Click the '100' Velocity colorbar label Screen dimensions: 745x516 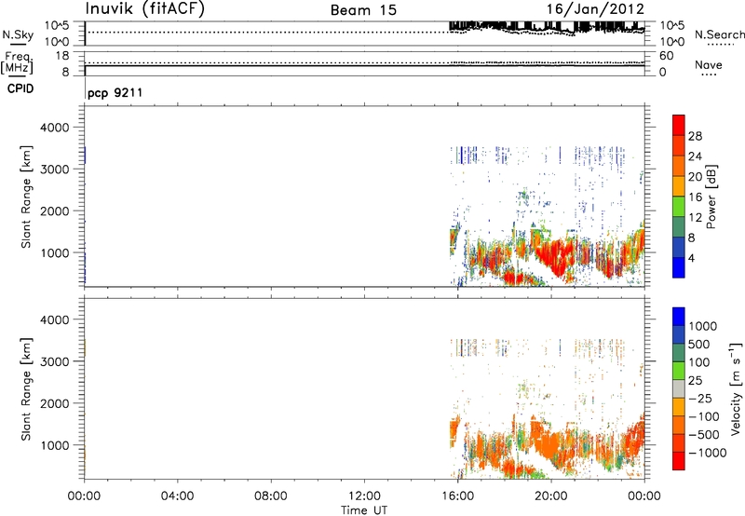coord(699,362)
